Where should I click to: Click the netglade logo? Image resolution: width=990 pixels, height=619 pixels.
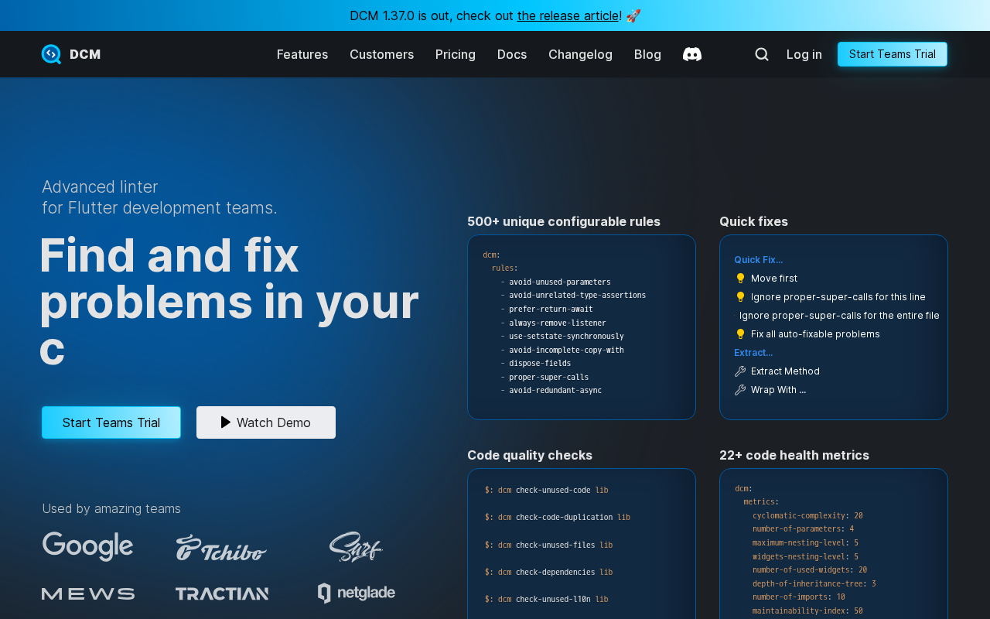[x=357, y=593]
